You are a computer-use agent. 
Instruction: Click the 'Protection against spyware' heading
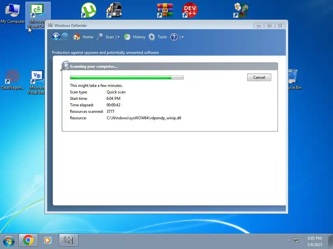coord(105,53)
